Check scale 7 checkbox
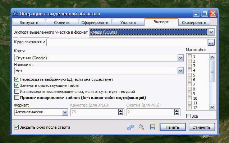Screen dimensions: 229x143 189,84
